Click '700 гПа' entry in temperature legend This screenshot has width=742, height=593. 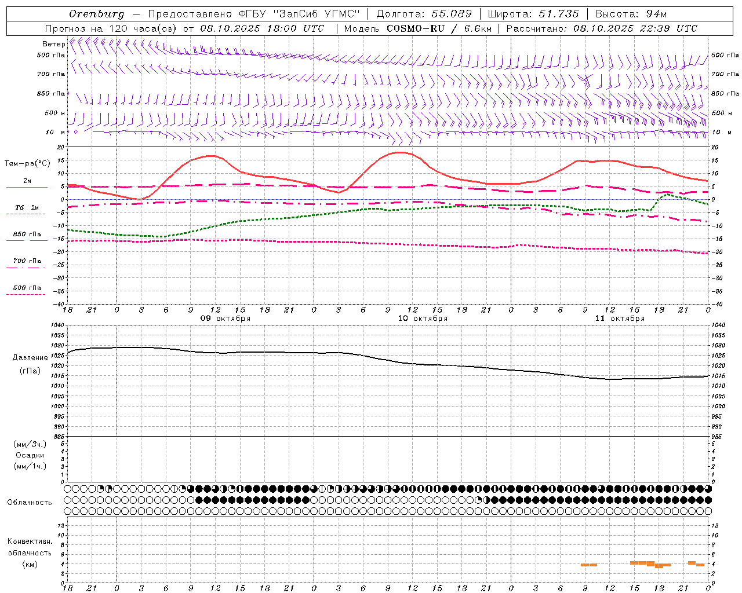tap(27, 261)
